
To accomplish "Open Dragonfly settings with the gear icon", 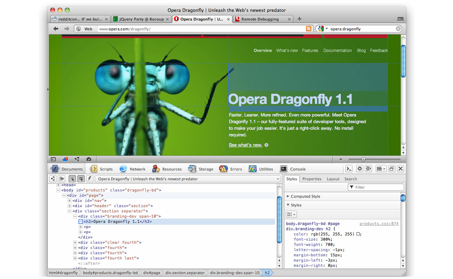I will [x=360, y=168].
